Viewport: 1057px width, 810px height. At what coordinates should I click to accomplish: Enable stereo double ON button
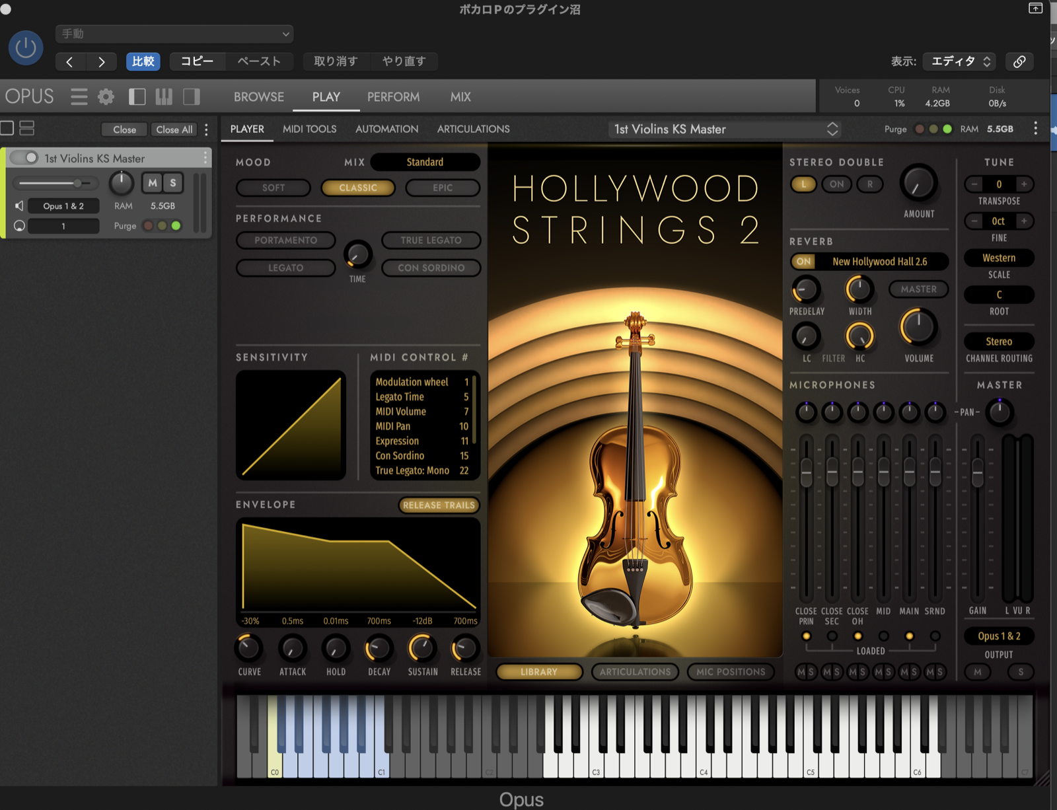point(837,184)
